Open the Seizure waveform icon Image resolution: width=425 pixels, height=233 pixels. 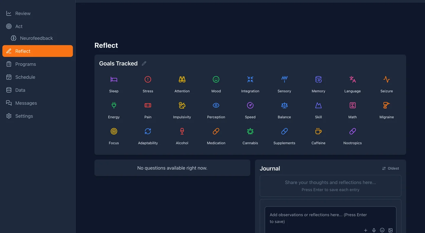[x=387, y=79]
